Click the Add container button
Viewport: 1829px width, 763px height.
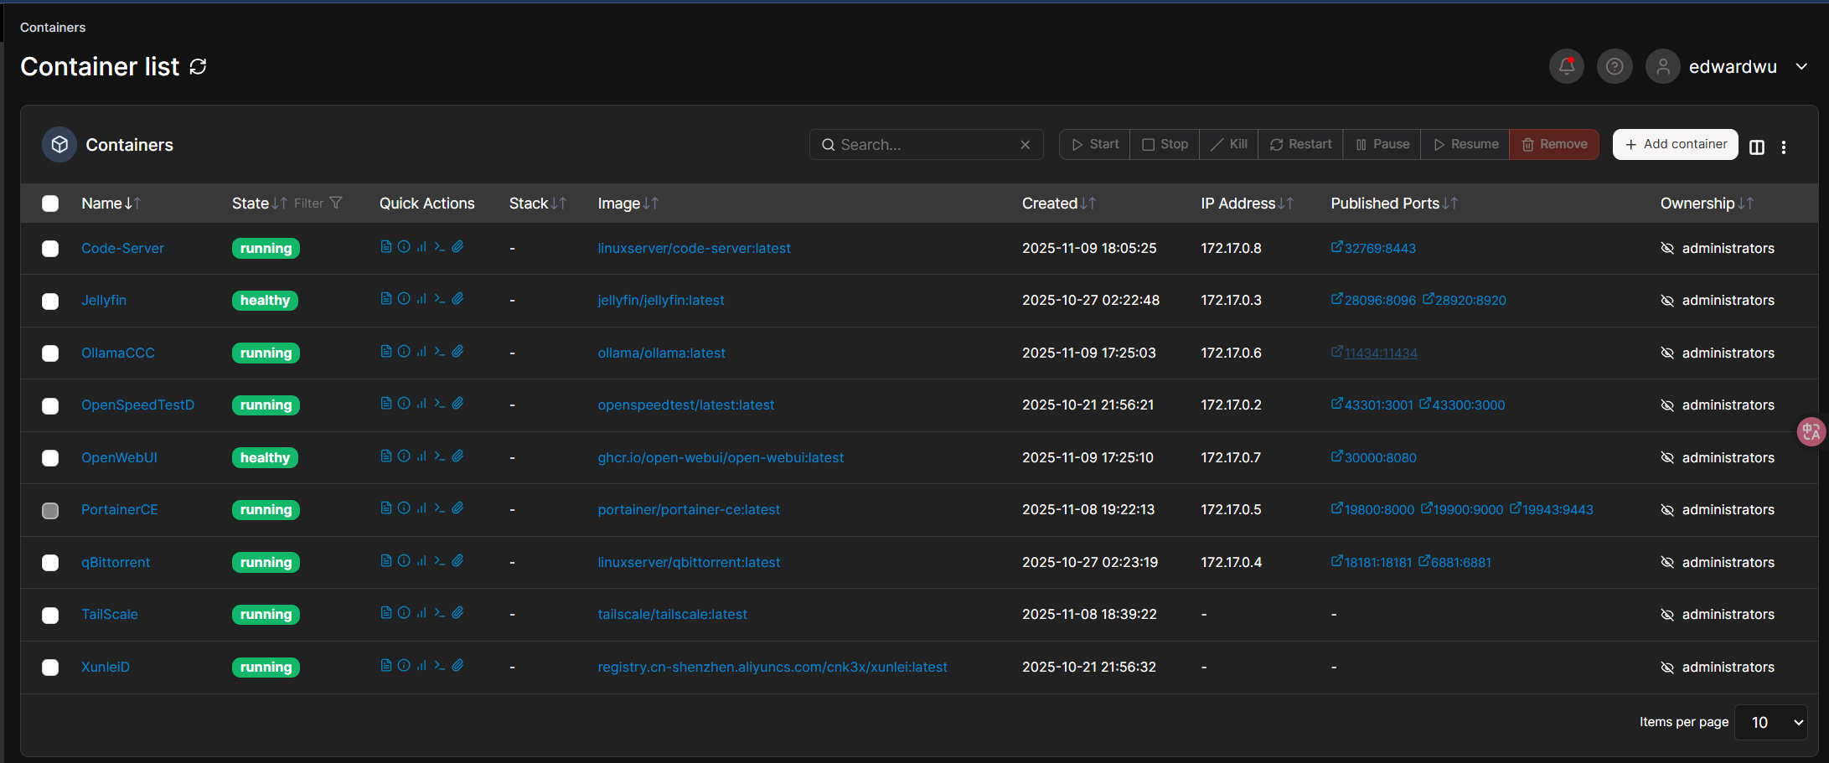tap(1675, 144)
